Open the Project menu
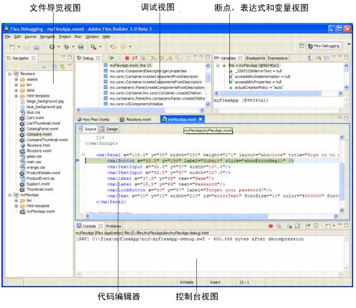 coord(65,37)
